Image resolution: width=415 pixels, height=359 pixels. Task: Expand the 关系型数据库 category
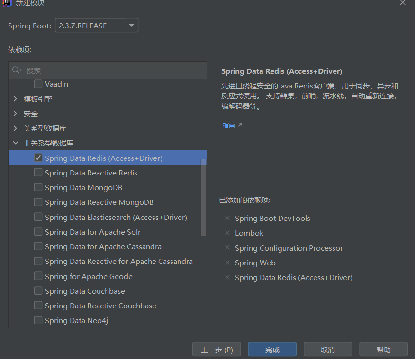click(15, 128)
